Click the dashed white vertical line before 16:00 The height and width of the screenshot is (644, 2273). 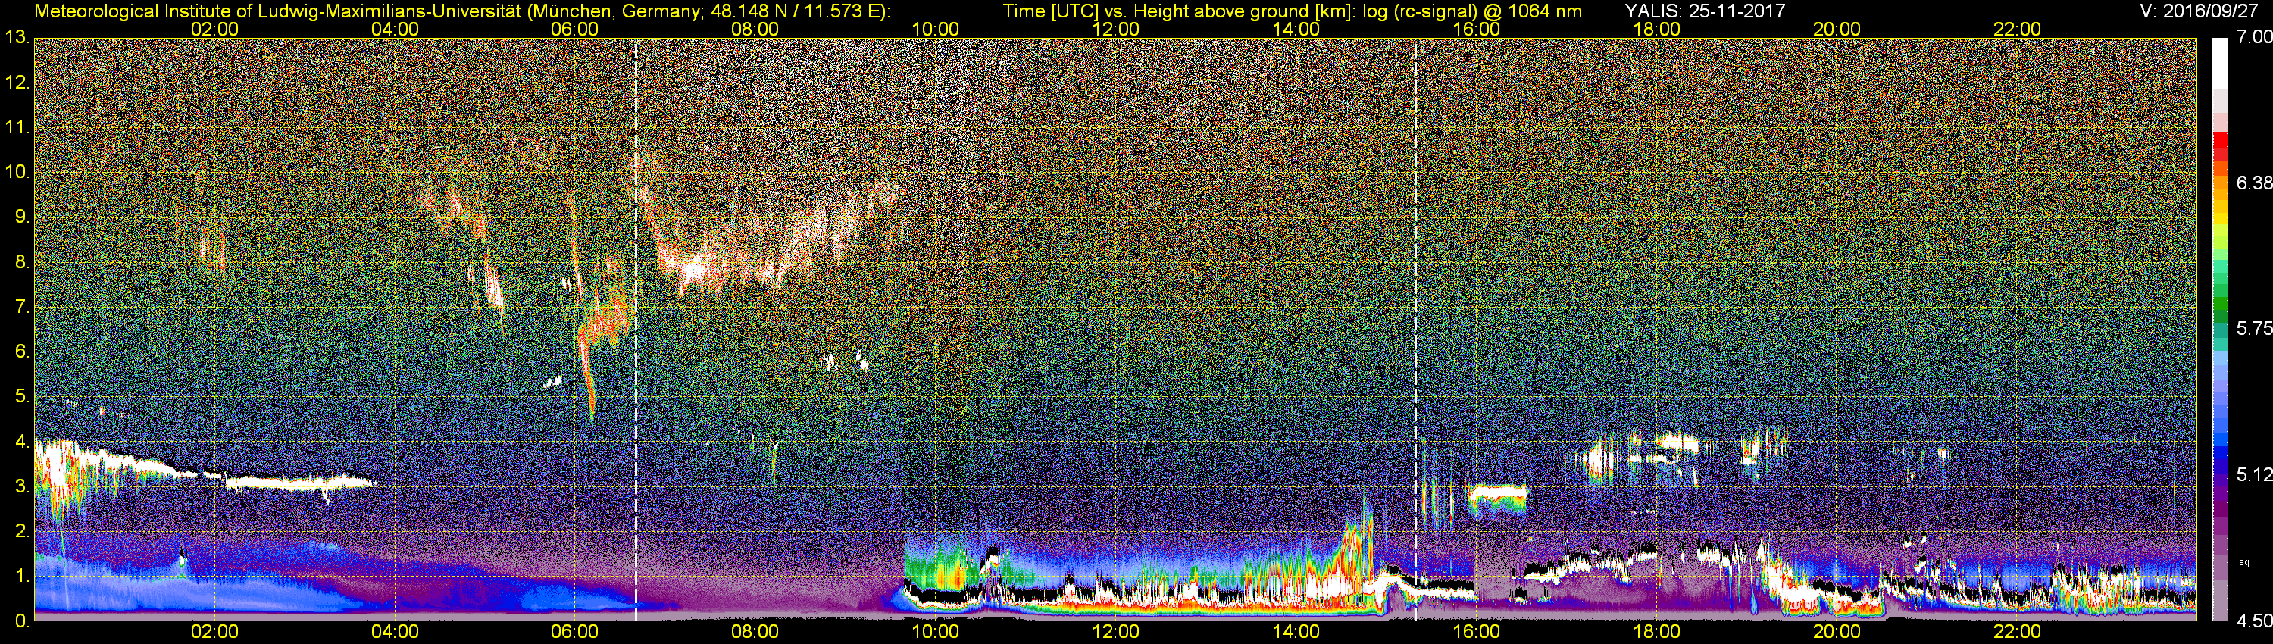pos(1415,328)
